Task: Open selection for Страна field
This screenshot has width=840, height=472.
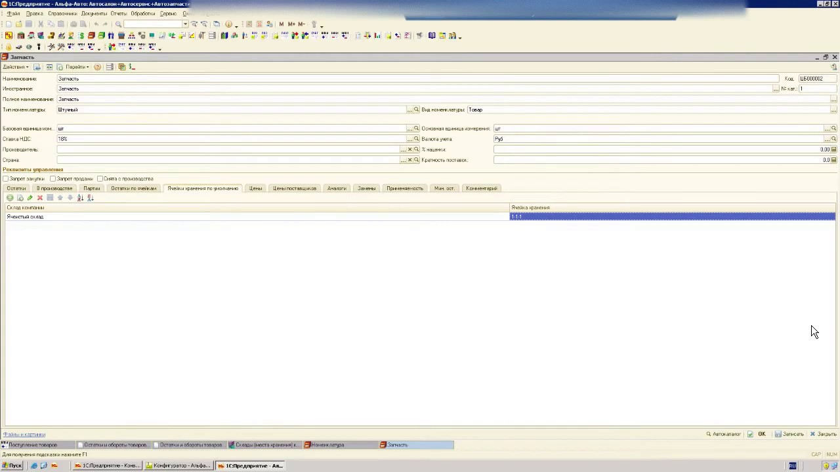Action: click(x=403, y=160)
